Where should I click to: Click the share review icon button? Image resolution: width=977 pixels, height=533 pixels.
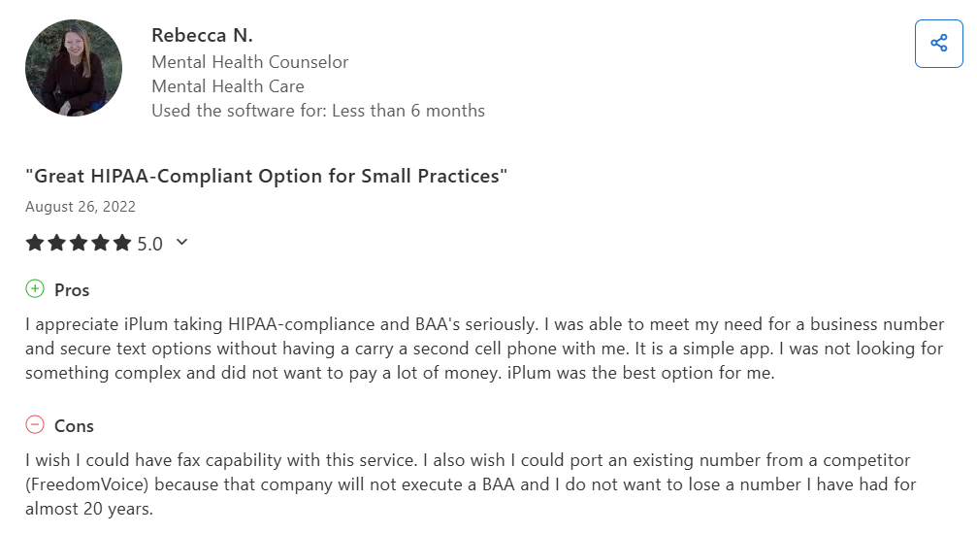pyautogui.click(x=938, y=43)
